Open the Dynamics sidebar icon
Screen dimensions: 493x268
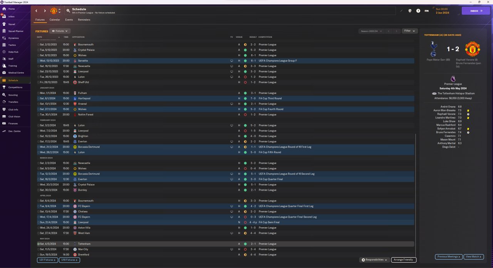click(4, 38)
